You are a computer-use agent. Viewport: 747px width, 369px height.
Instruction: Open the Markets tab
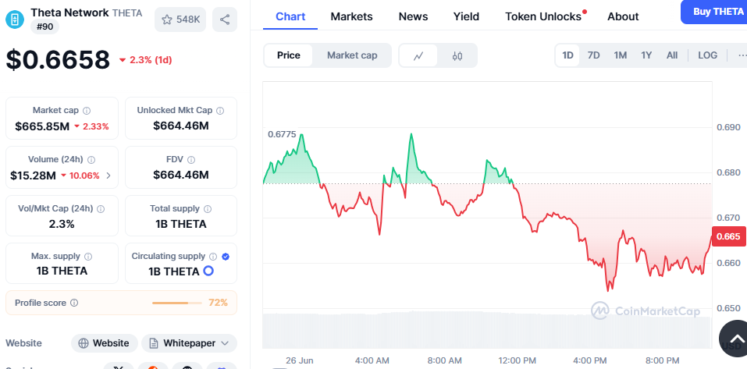[351, 16]
